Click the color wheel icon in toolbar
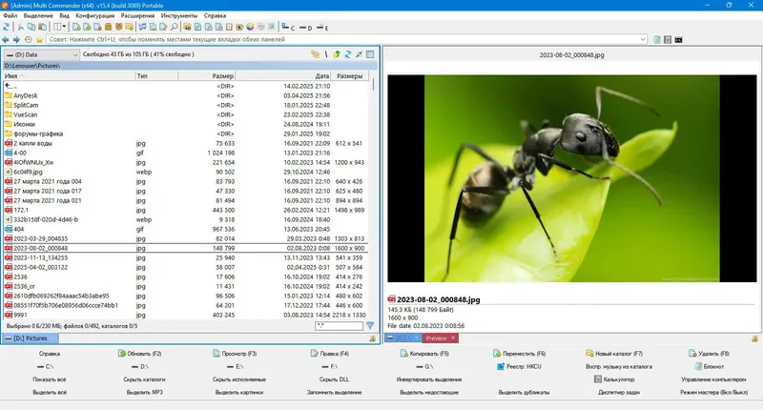Image resolution: width=763 pixels, height=410 pixels. (250, 28)
